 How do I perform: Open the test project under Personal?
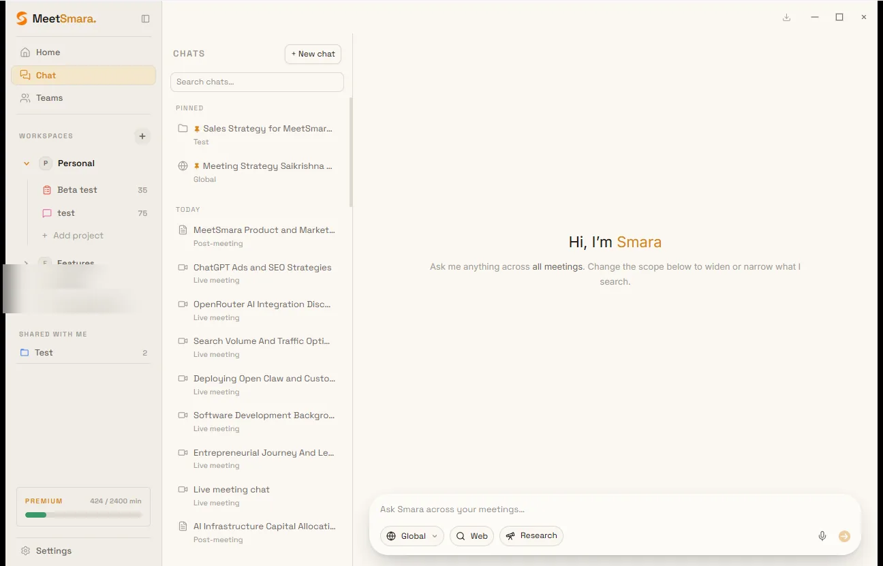point(94,213)
